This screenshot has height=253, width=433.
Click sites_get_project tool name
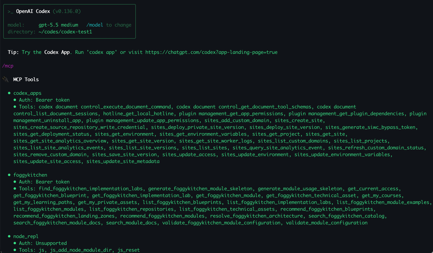click(x=276, y=134)
